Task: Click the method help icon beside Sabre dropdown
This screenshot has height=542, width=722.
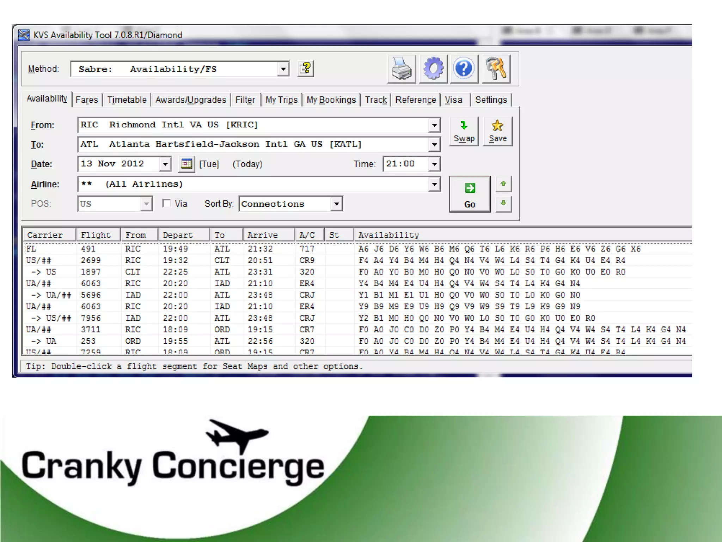Action: pyautogui.click(x=306, y=68)
